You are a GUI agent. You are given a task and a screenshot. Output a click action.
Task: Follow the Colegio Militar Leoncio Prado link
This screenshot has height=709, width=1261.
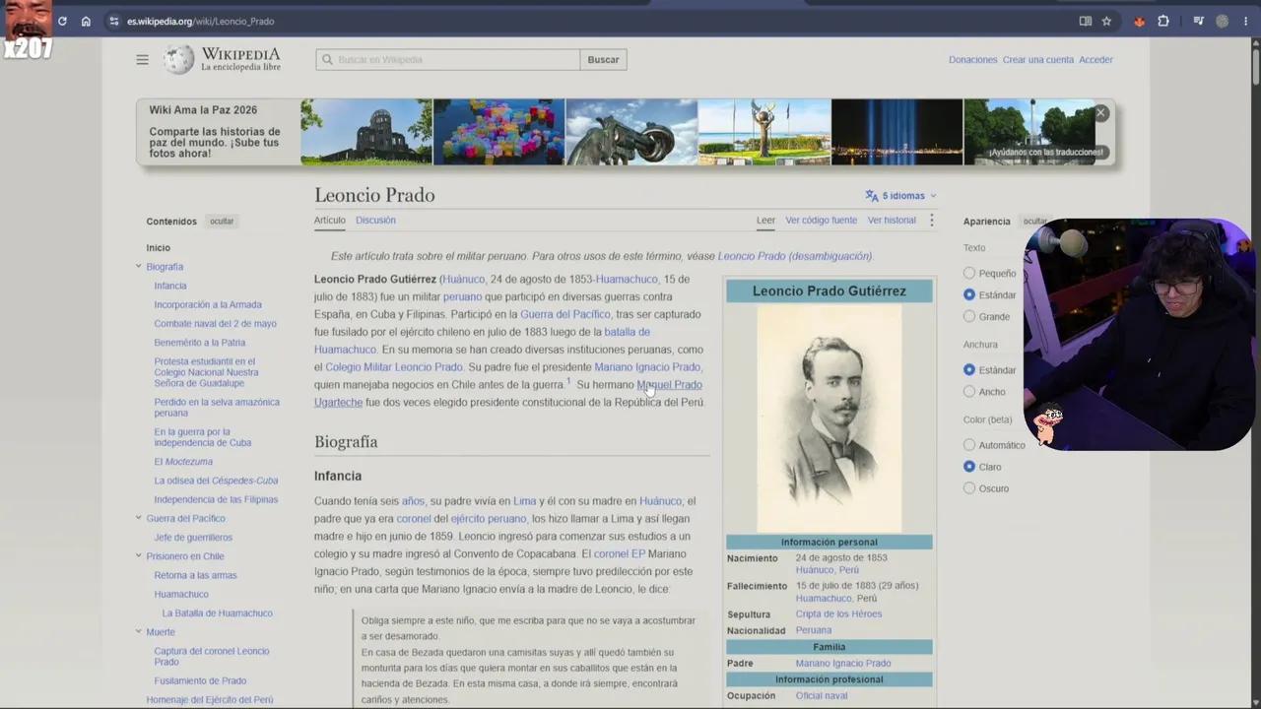394,367
